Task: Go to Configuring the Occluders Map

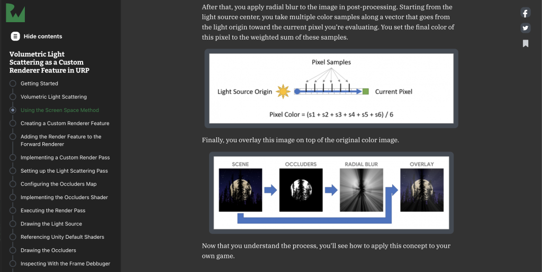Action: (59, 184)
